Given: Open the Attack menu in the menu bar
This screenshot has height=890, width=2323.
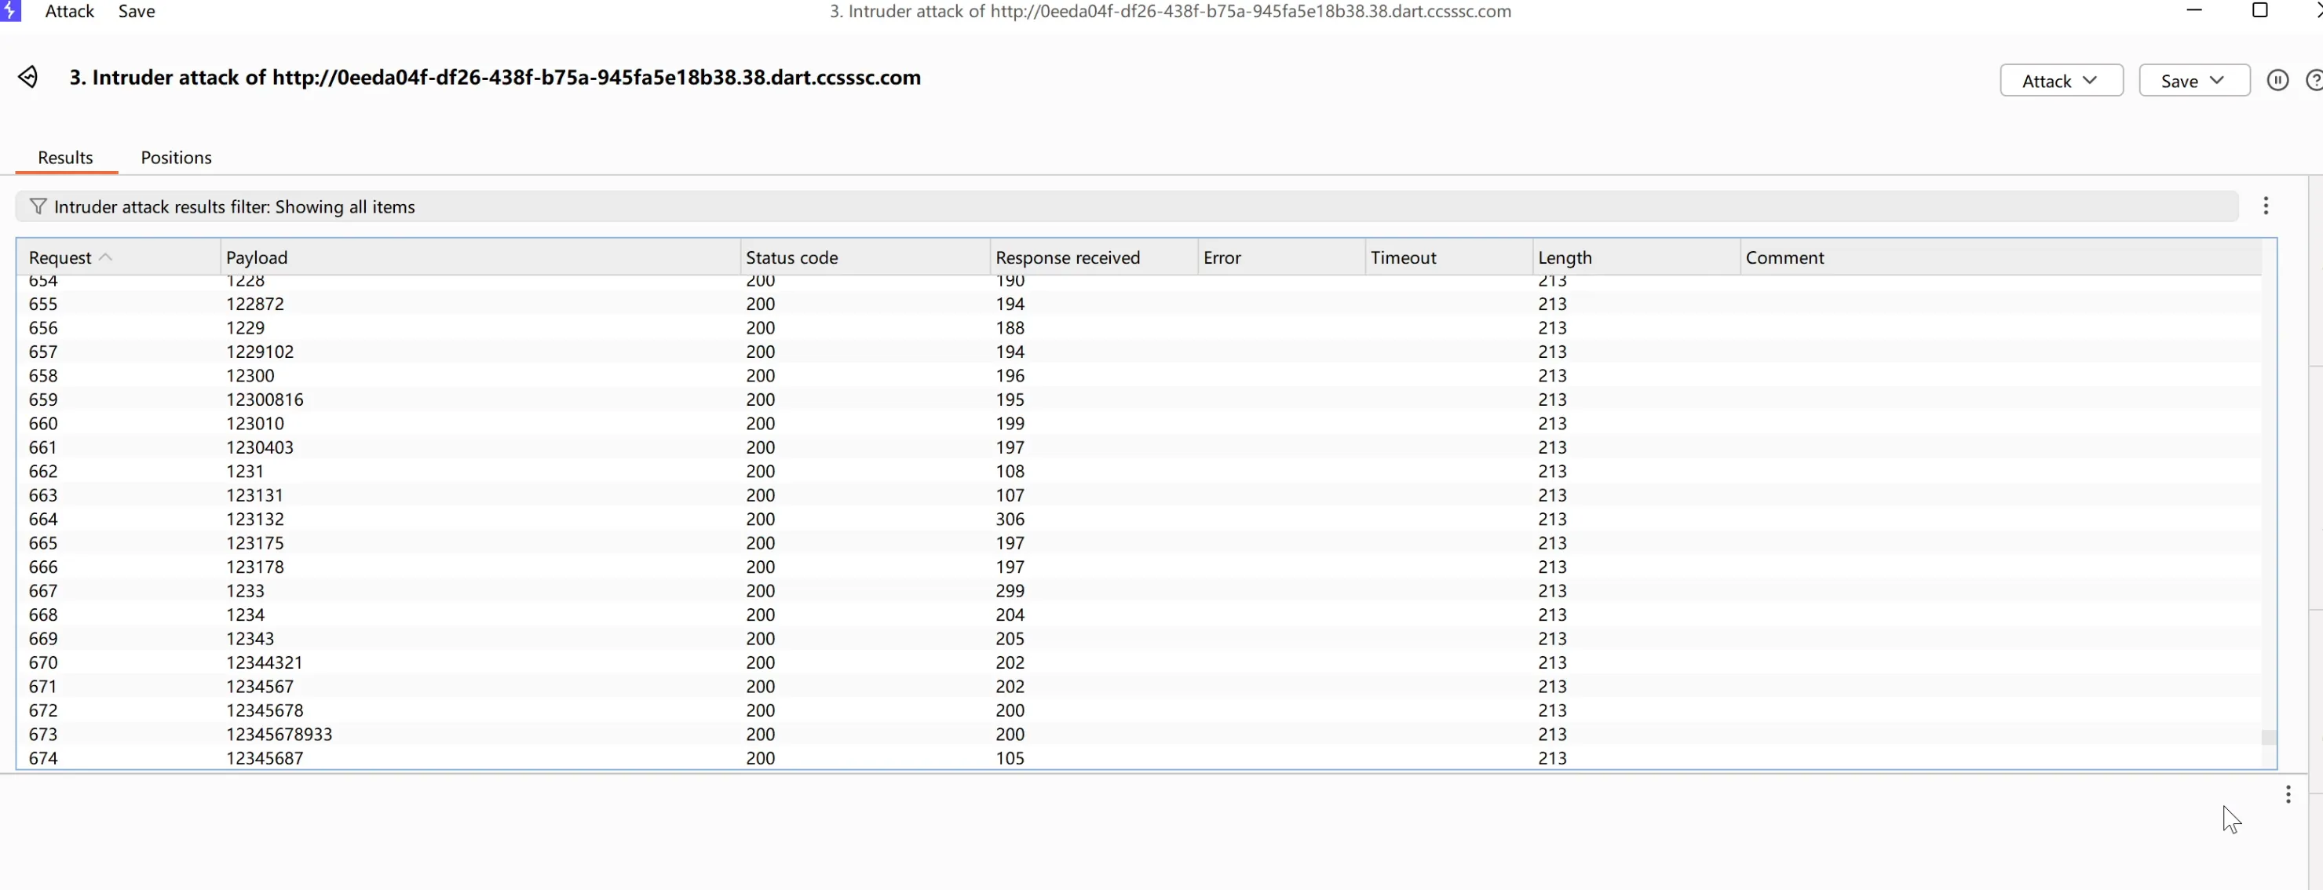Looking at the screenshot, I should (69, 12).
